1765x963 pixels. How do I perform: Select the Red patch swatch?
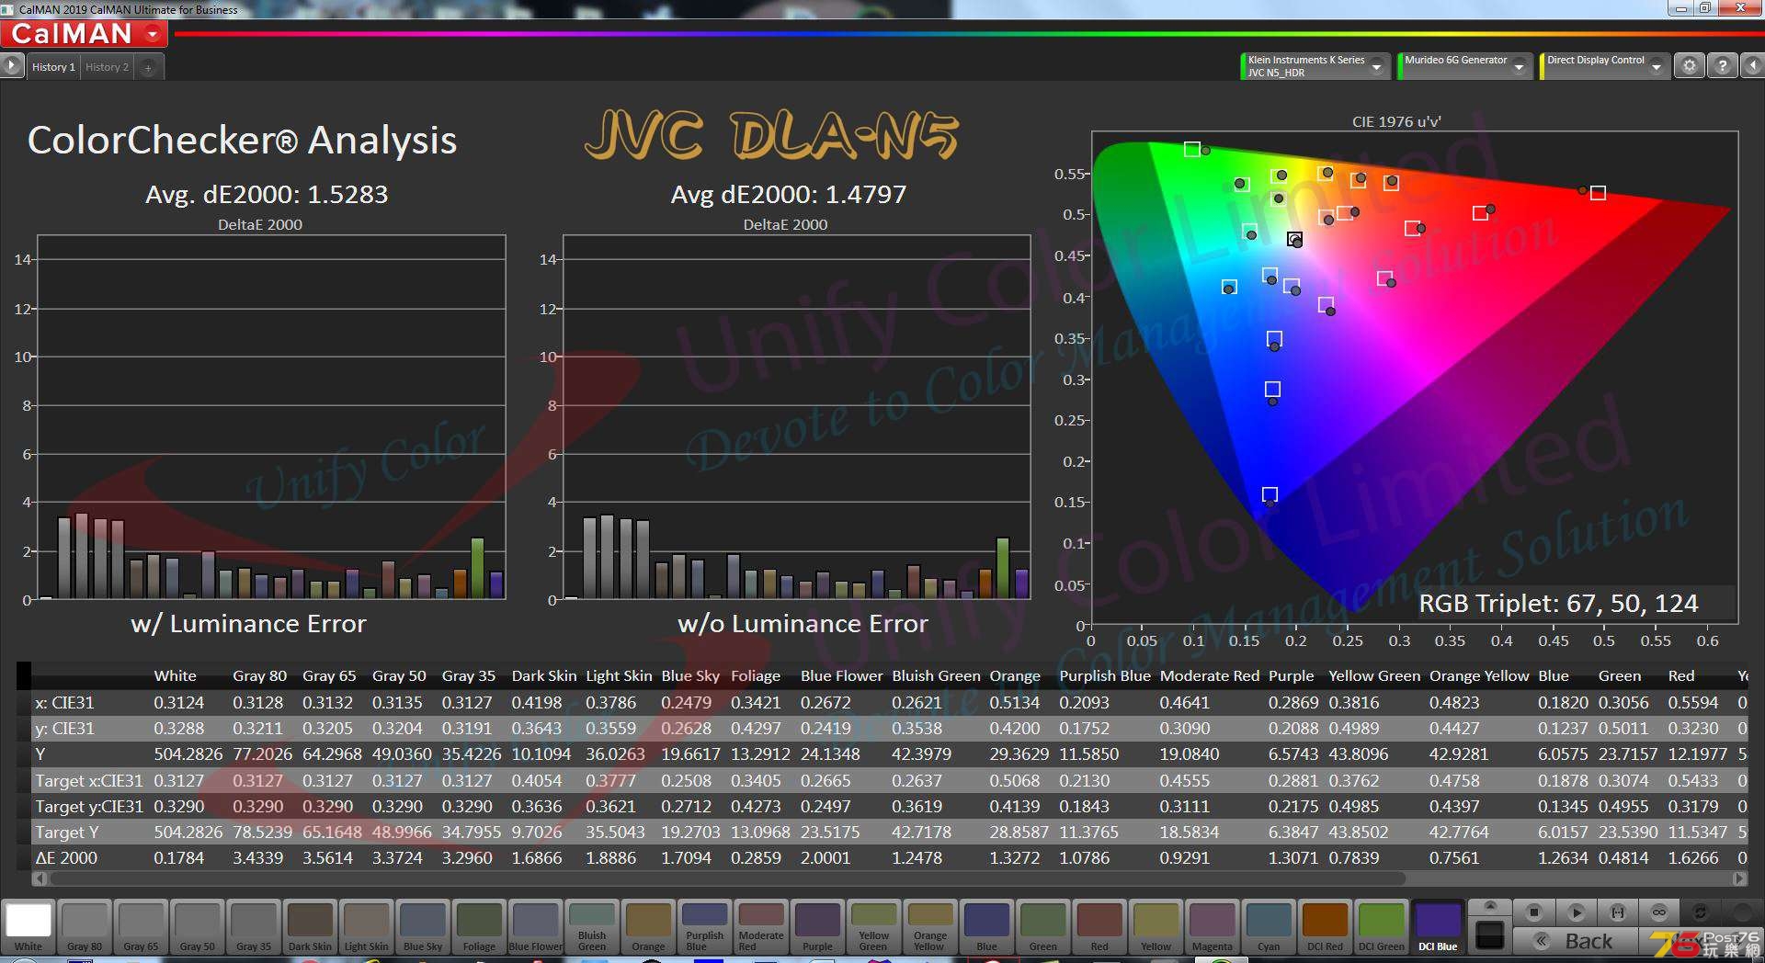1099,926
